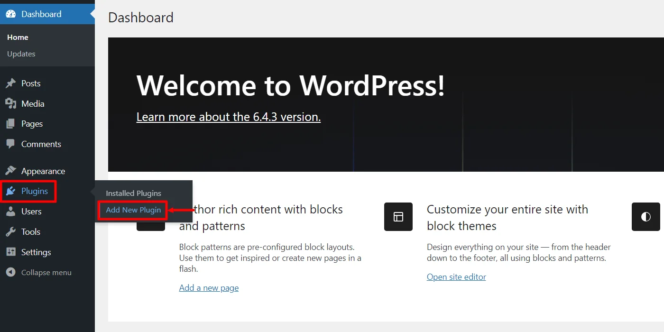
Task: Click 'Block patterns are pre-configured' paragraph
Action: point(270,258)
